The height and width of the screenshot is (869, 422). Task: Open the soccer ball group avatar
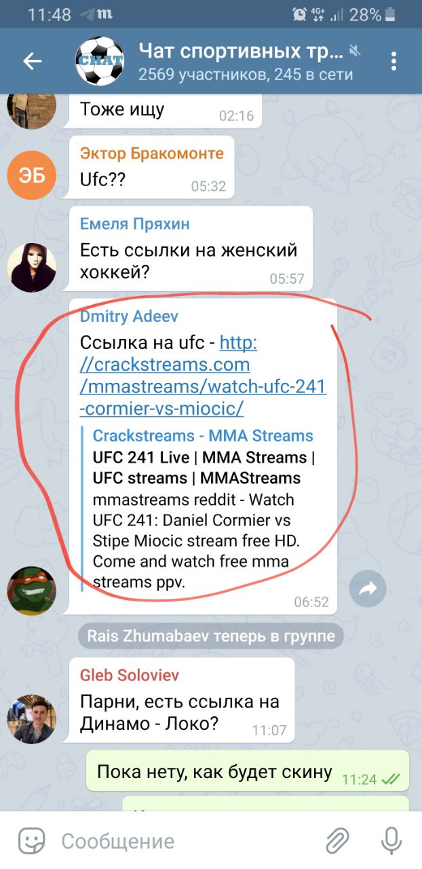[x=99, y=61]
